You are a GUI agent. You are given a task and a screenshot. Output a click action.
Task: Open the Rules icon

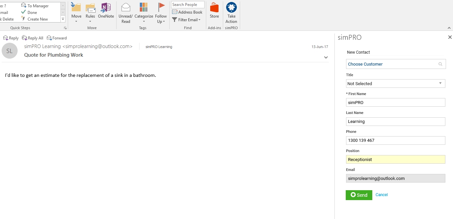[90, 7]
